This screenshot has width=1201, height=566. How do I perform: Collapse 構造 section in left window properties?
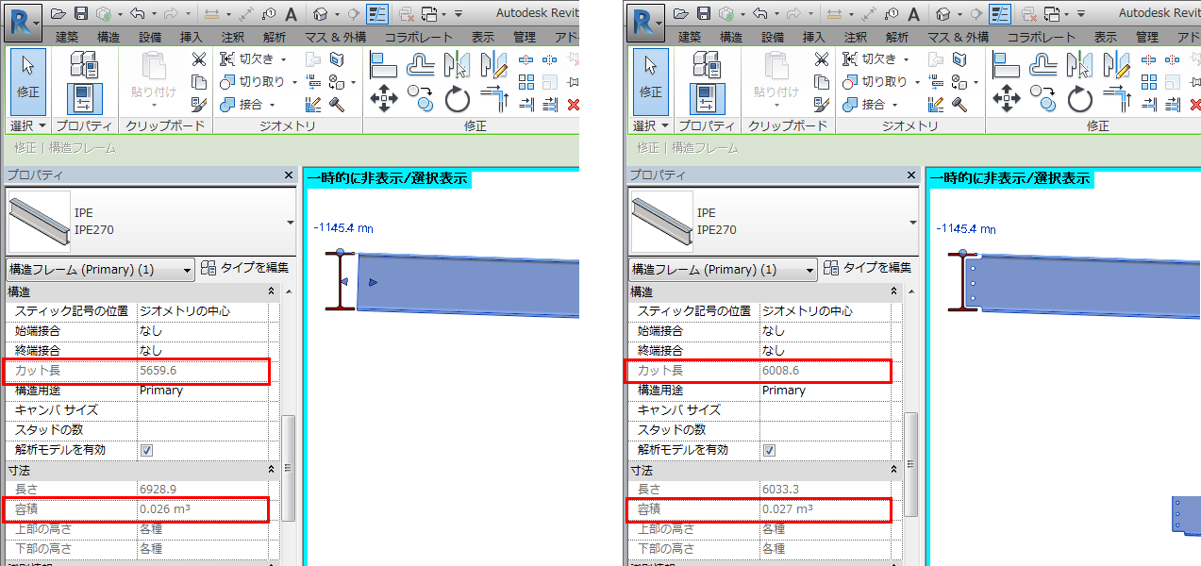[x=272, y=292]
